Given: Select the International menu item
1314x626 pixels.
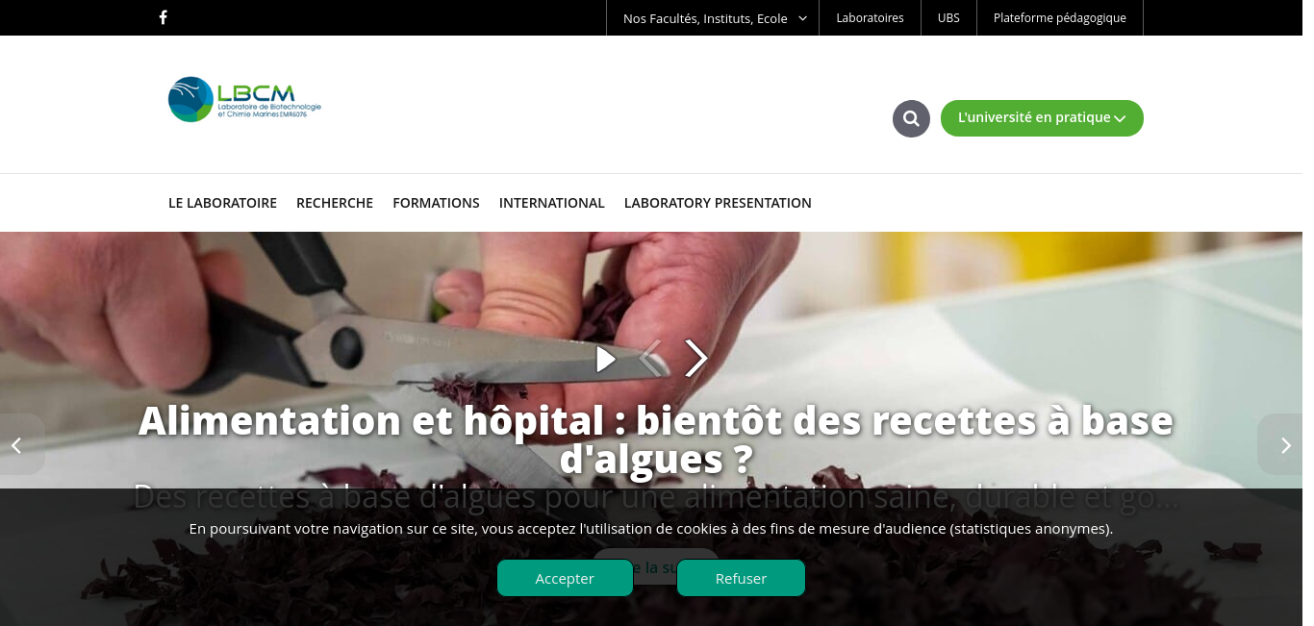Looking at the screenshot, I should (552, 203).
